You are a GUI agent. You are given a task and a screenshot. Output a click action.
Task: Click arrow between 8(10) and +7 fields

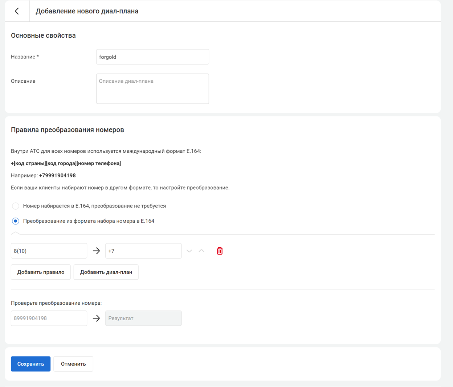pyautogui.click(x=96, y=251)
